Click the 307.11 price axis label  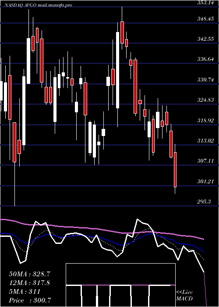(x=205, y=161)
